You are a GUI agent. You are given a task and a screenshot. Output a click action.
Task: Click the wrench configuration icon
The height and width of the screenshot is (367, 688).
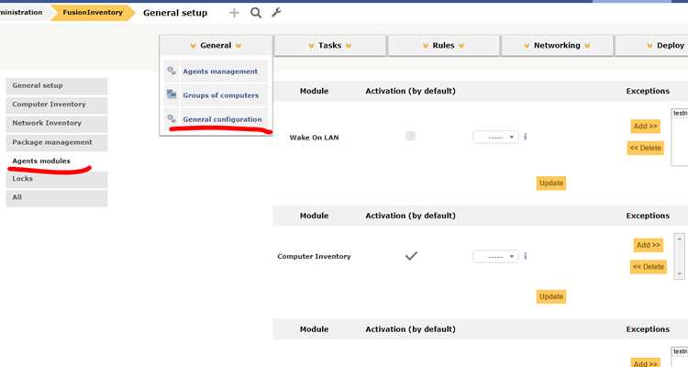tap(276, 12)
